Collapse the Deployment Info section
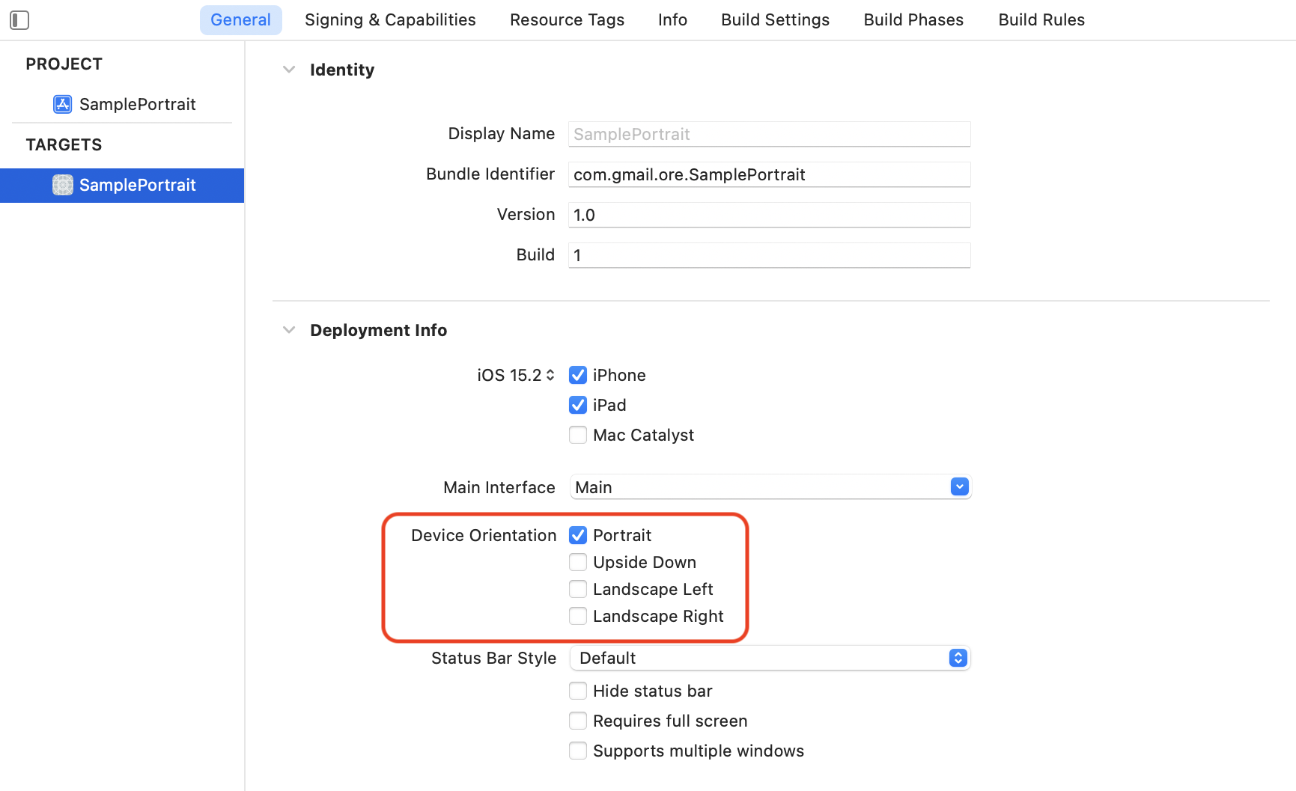 tap(289, 329)
